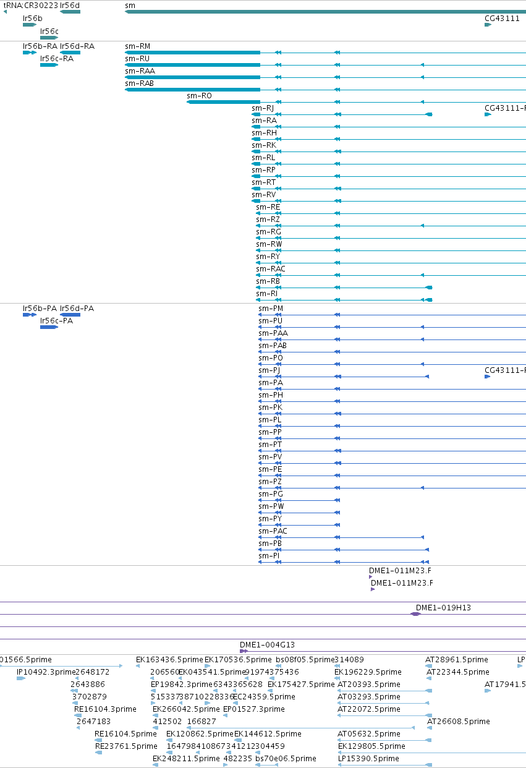Click the sm-PH protein label
The height and width of the screenshot is (768, 526).
tap(271, 395)
